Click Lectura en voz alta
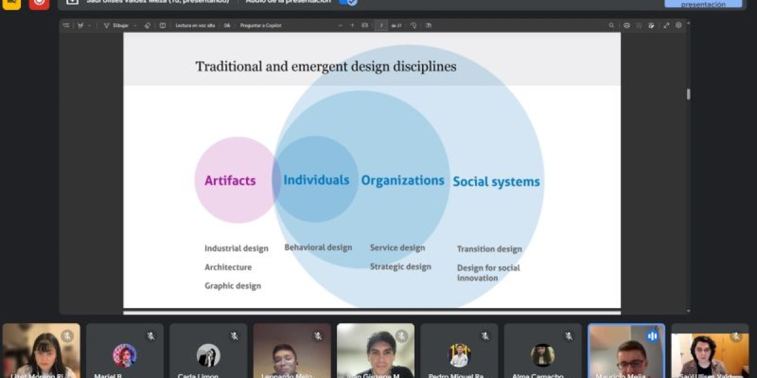Screen dimensions: 757x378 click(x=195, y=26)
